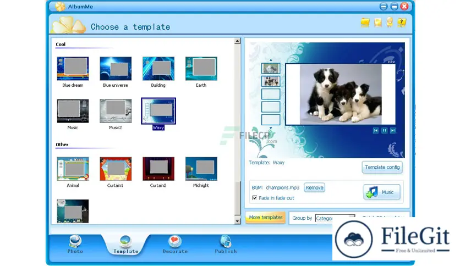Screen dimensions: 460x266
Task: Click the yellow save disk icon
Action: point(378,23)
